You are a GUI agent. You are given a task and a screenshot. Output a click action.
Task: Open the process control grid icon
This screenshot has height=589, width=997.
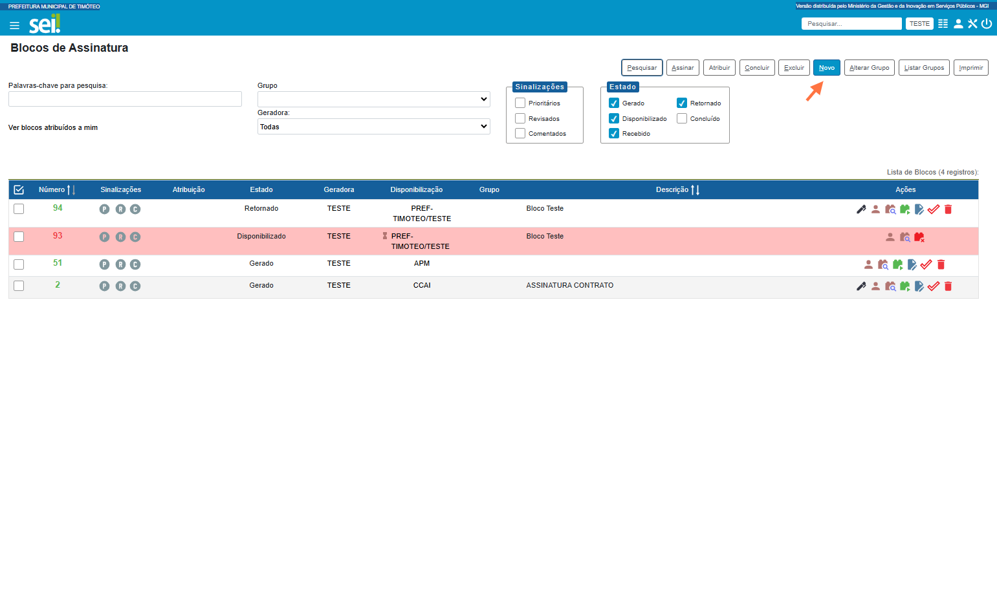tap(943, 24)
